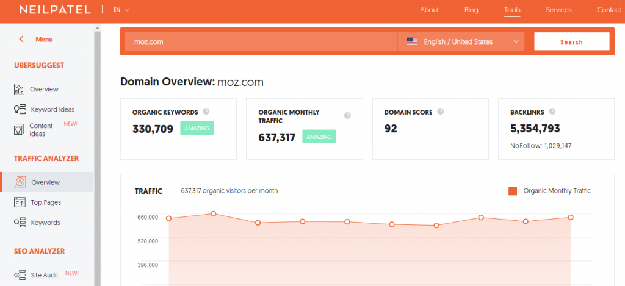Click the 396,000 axis label

(148, 265)
